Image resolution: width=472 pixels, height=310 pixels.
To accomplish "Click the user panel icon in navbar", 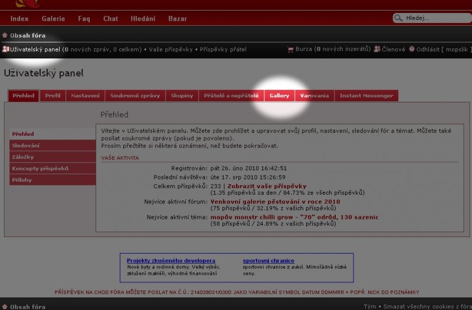I will (5, 49).
